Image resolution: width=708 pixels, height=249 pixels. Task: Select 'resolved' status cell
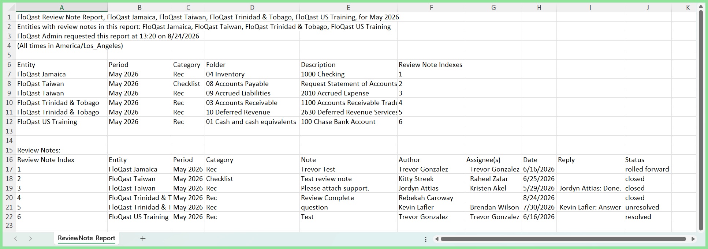648,217
